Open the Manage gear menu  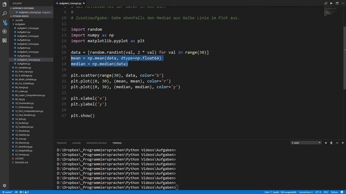point(4,185)
